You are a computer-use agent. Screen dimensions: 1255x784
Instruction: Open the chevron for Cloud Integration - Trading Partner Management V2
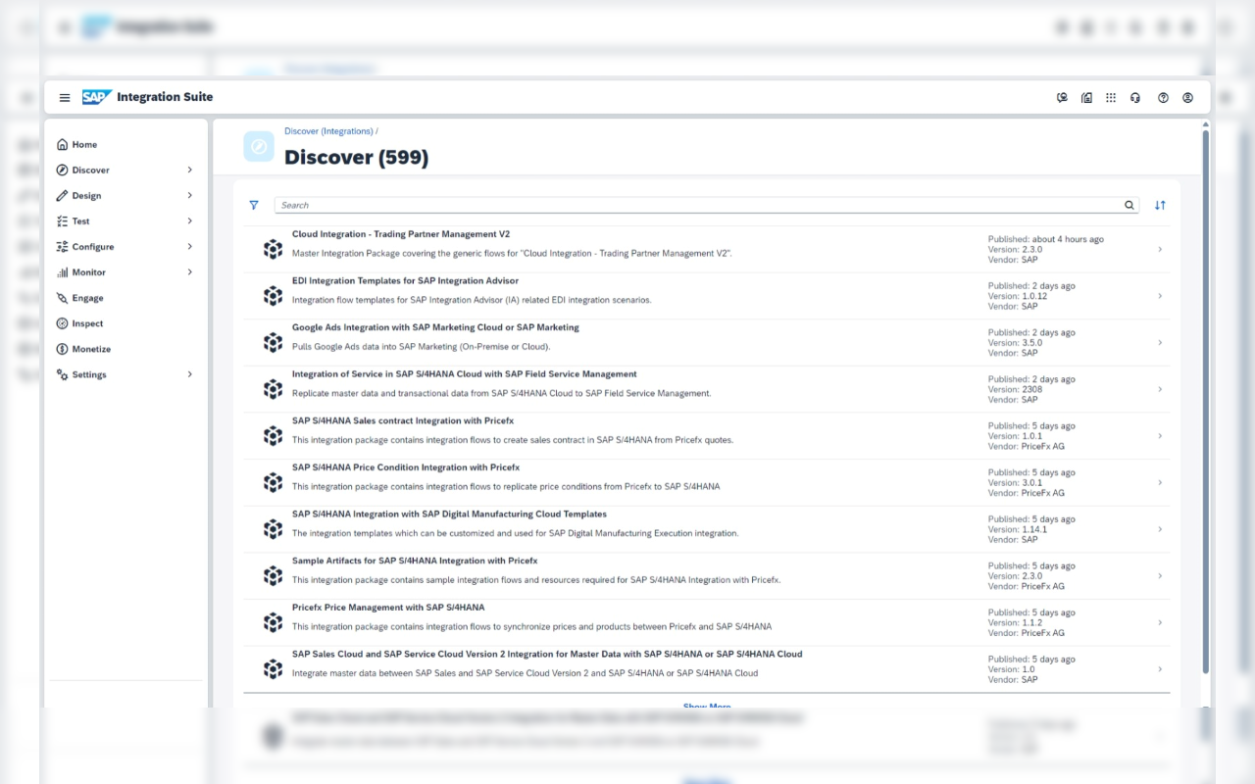1160,250
